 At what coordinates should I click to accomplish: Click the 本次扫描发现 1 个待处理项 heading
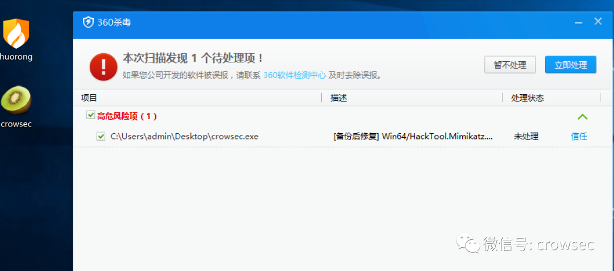pyautogui.click(x=193, y=58)
